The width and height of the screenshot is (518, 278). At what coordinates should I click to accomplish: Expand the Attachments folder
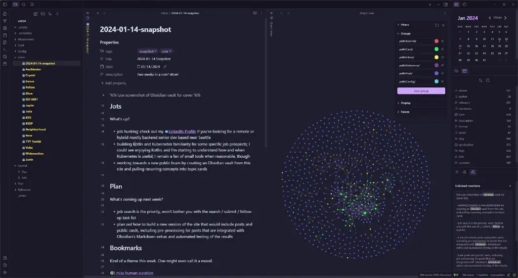[x=15, y=39]
